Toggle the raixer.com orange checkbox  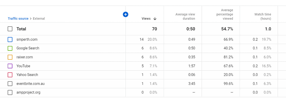(x=10, y=57)
